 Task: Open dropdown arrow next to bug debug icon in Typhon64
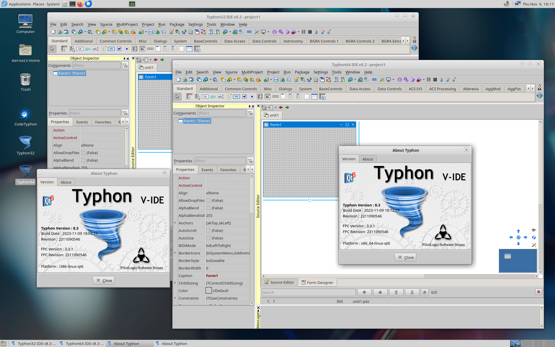coord(424,80)
